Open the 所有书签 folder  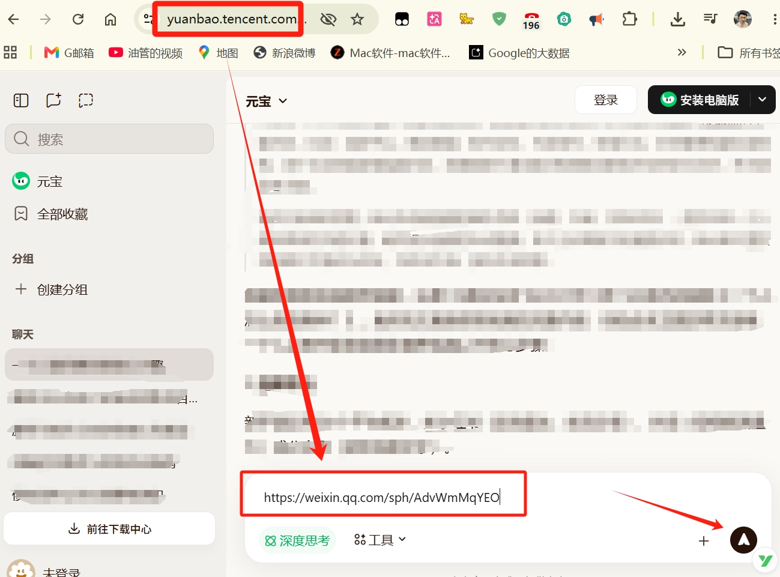click(x=749, y=53)
